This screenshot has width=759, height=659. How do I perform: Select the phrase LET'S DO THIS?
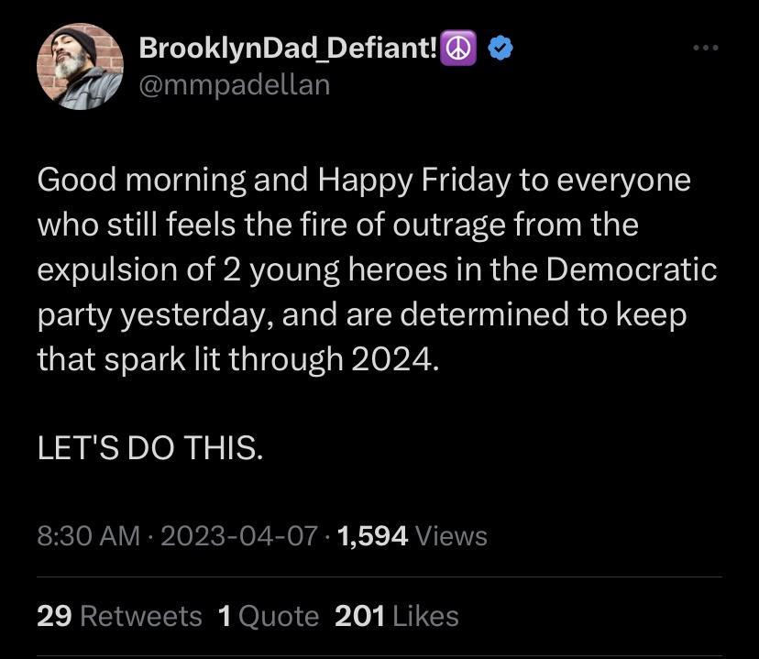point(148,447)
